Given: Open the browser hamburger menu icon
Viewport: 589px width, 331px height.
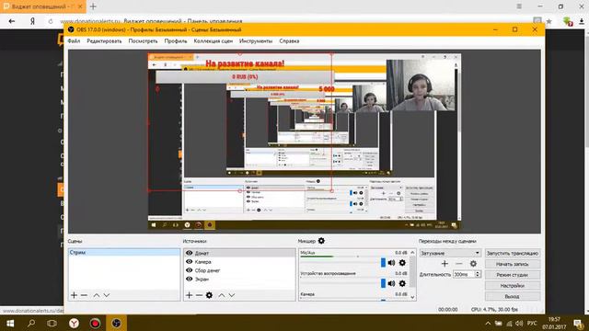Looking at the screenshot, I should (519, 6).
